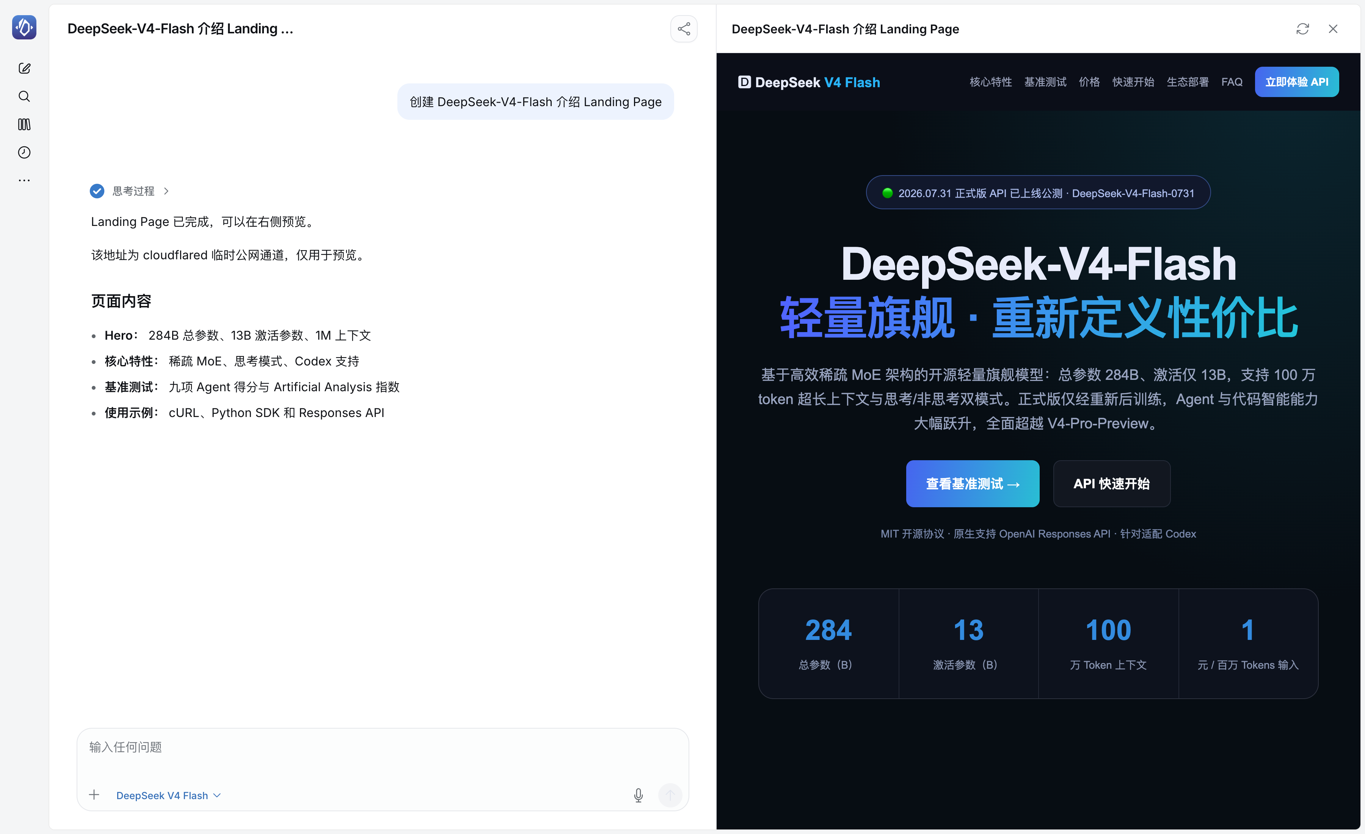Share this conversation via the share icon

pos(684,29)
